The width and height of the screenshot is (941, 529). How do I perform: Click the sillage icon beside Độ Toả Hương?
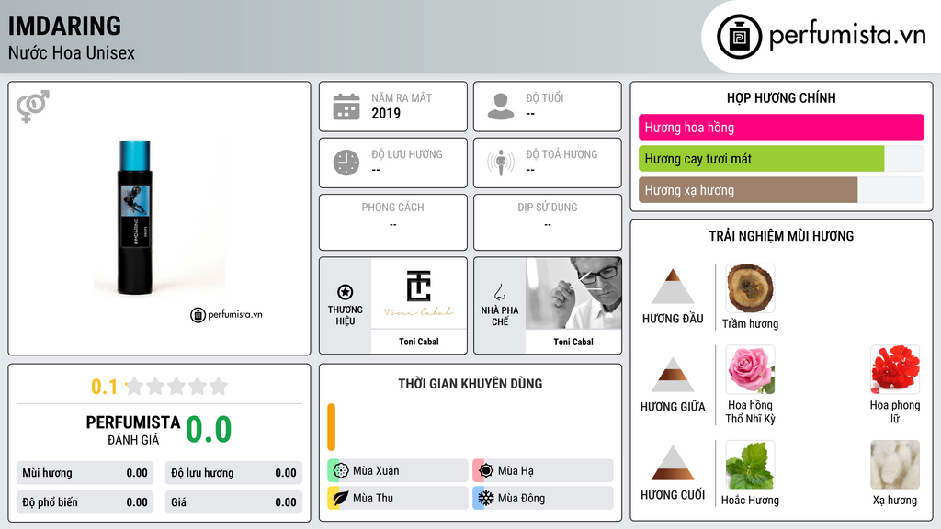click(x=501, y=163)
